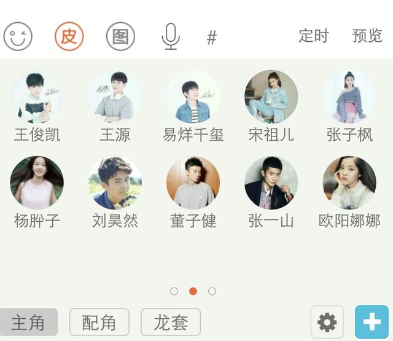Click the 预览 preview button
The width and height of the screenshot is (393, 341).
(x=367, y=36)
